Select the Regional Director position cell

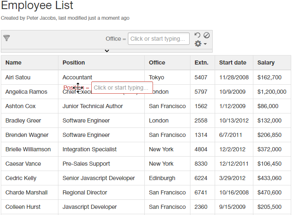tap(85, 192)
